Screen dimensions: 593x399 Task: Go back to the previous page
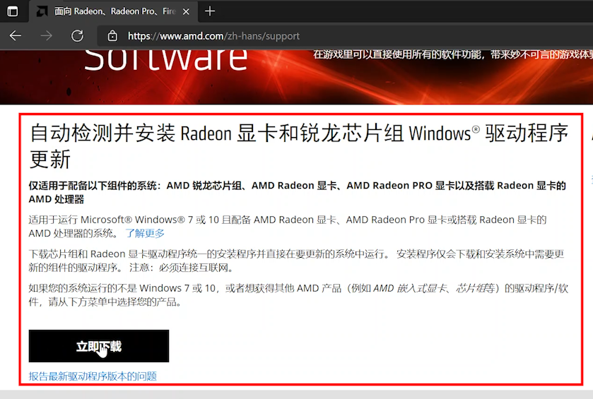[16, 36]
